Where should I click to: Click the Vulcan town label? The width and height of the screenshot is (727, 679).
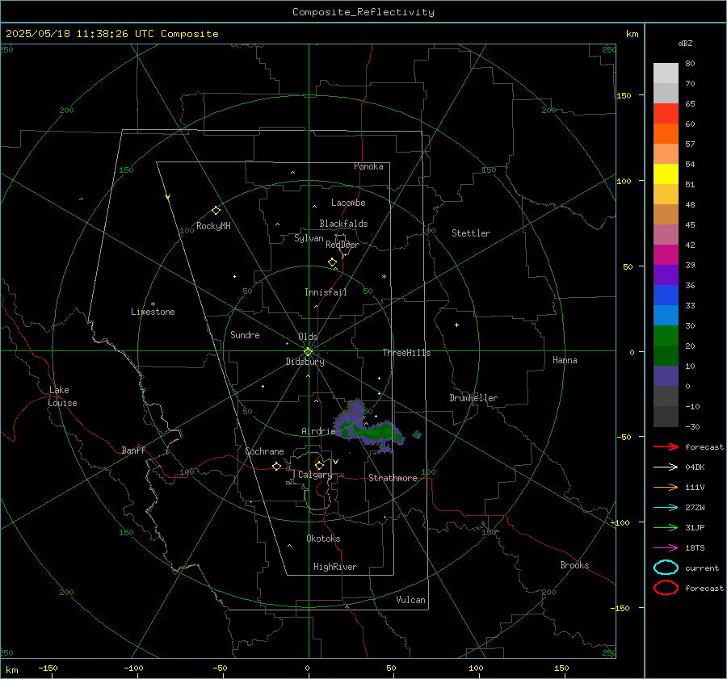click(410, 600)
